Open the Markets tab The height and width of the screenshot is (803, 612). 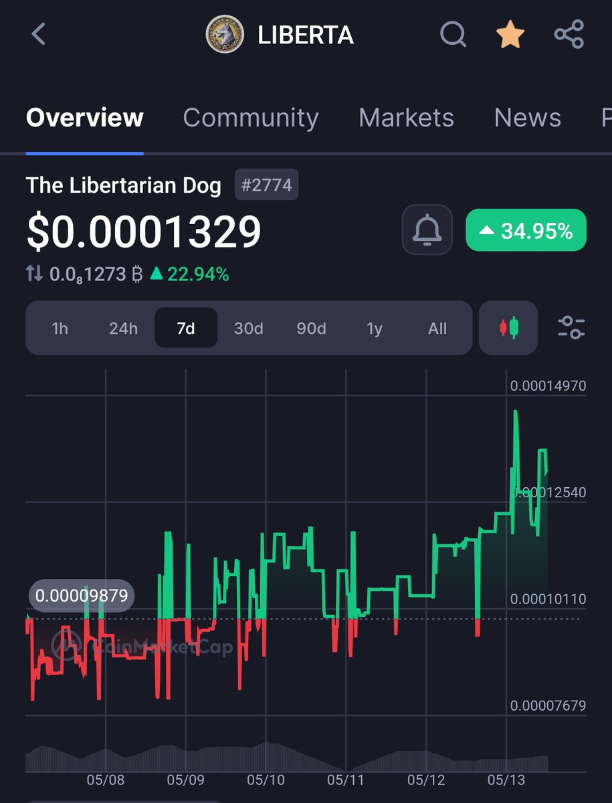(406, 118)
